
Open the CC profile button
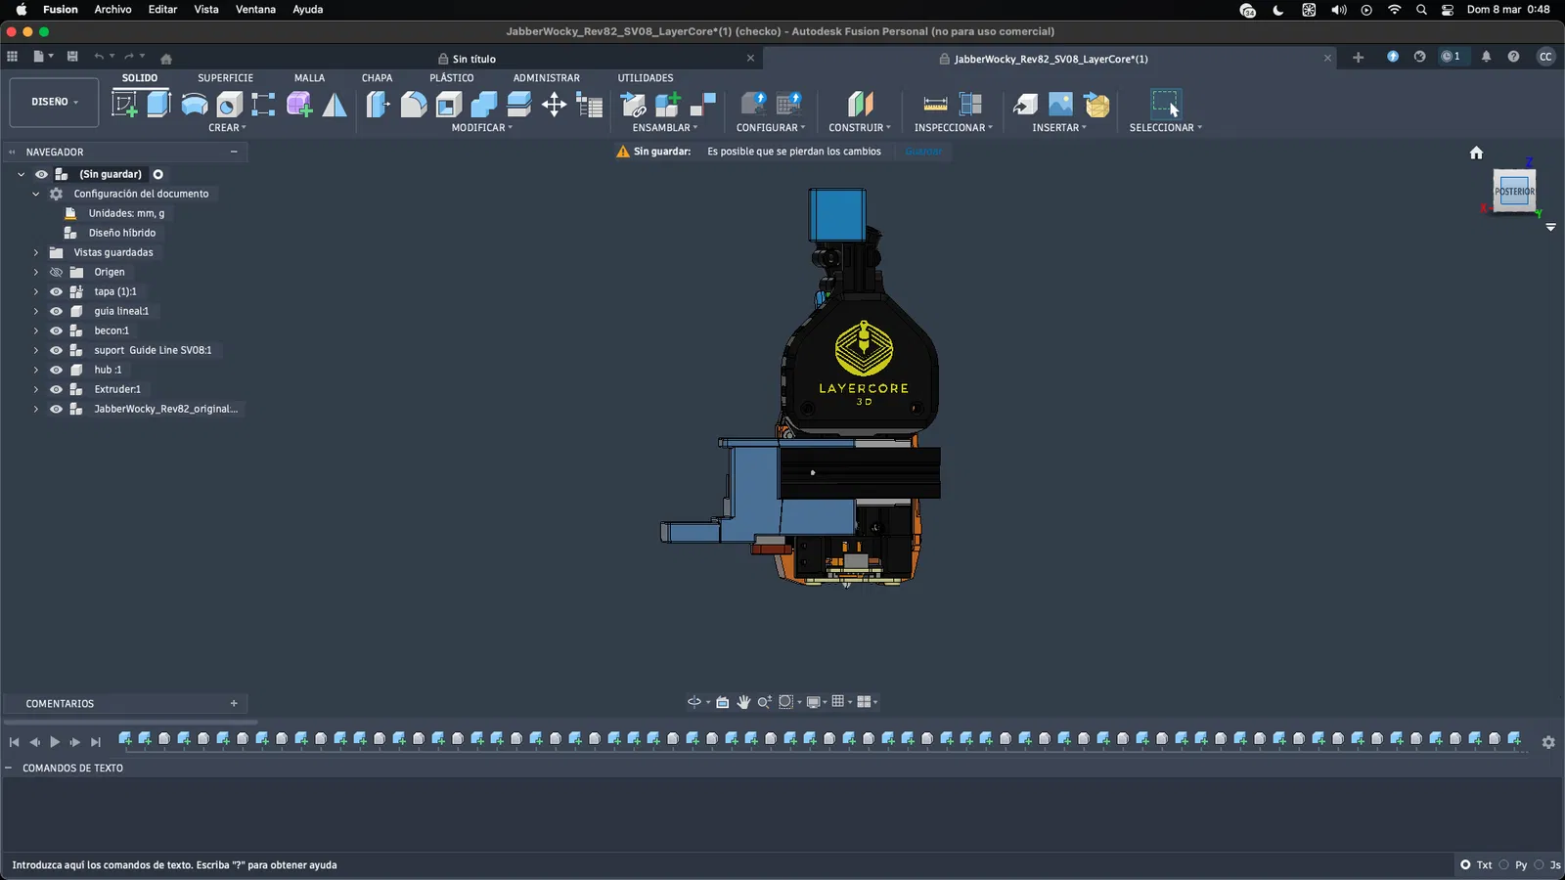1545,57
